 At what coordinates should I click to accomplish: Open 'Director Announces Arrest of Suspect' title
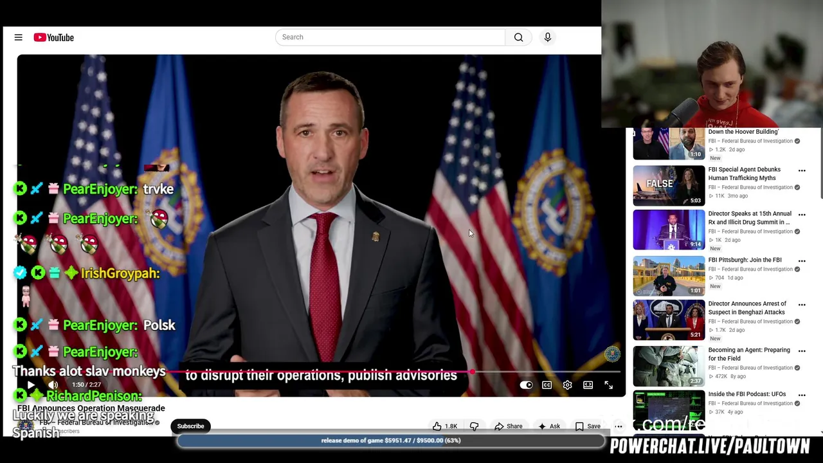(747, 308)
